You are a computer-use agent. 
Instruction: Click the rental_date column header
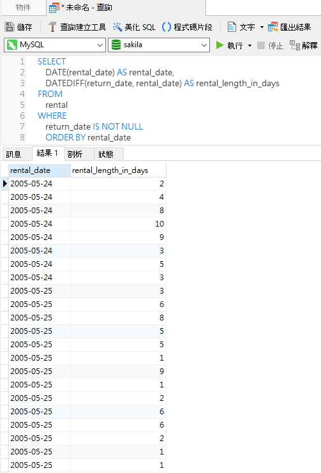[40, 170]
